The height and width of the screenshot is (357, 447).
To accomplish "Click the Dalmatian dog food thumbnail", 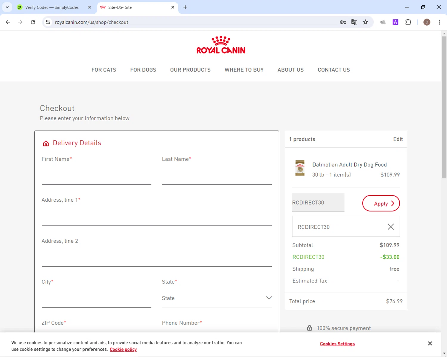I will point(300,168).
